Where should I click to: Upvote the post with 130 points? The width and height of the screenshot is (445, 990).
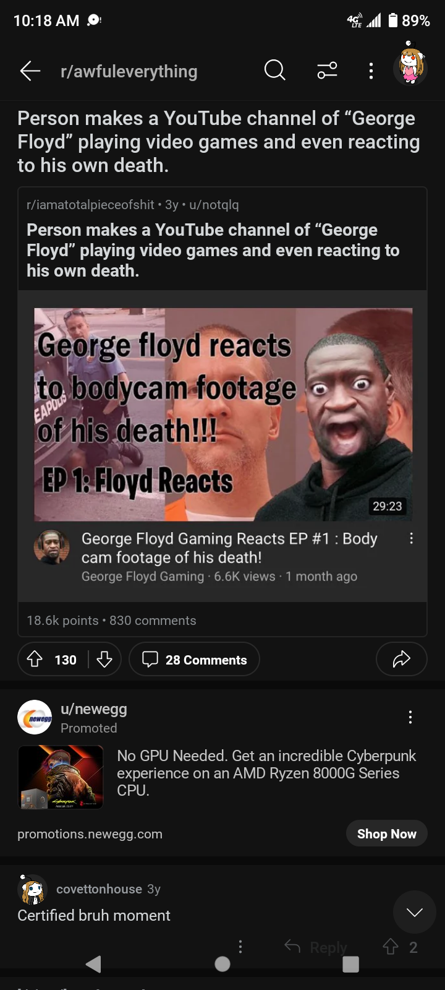click(35, 660)
